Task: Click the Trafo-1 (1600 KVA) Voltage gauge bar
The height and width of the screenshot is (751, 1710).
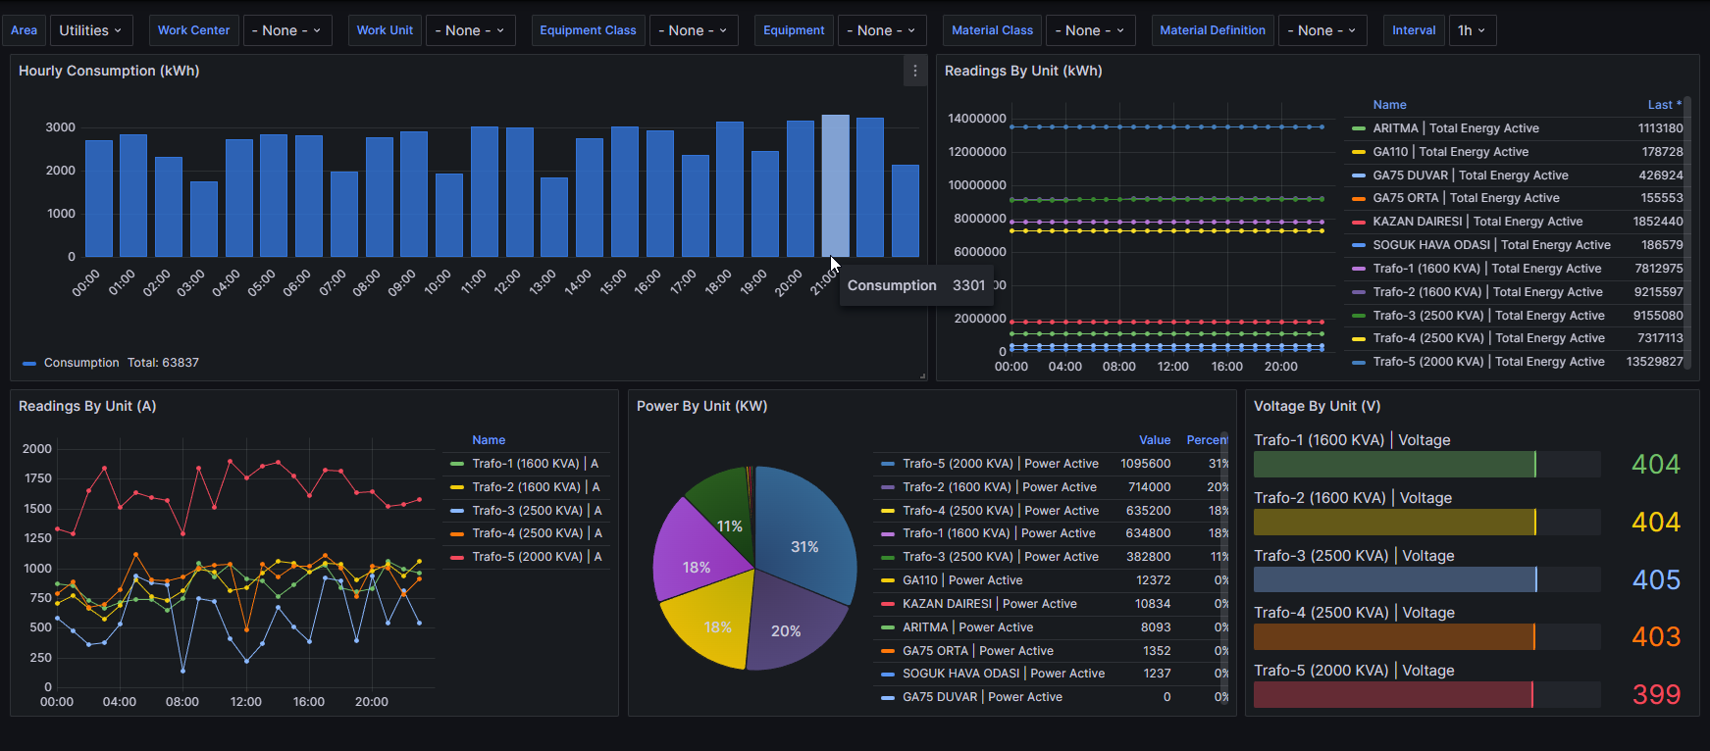Action: click(x=1426, y=465)
